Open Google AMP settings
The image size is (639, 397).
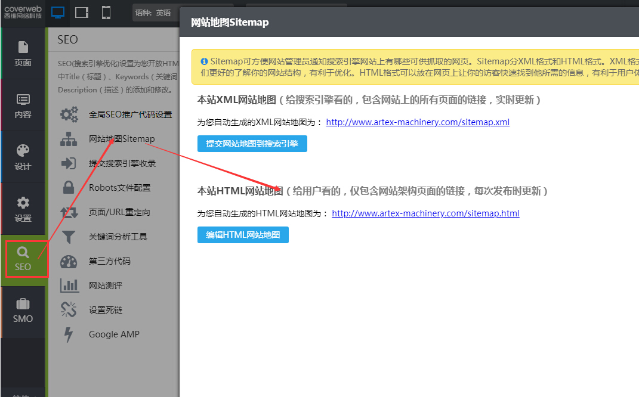click(114, 334)
